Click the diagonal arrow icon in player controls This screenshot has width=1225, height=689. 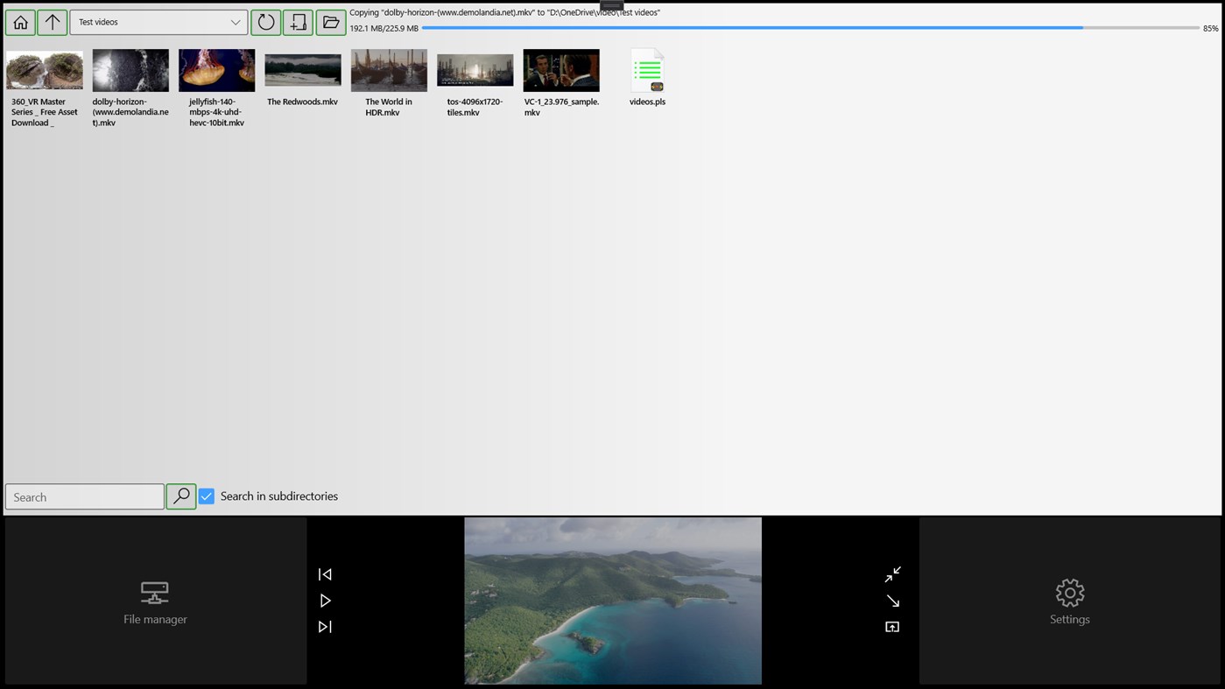tap(892, 601)
